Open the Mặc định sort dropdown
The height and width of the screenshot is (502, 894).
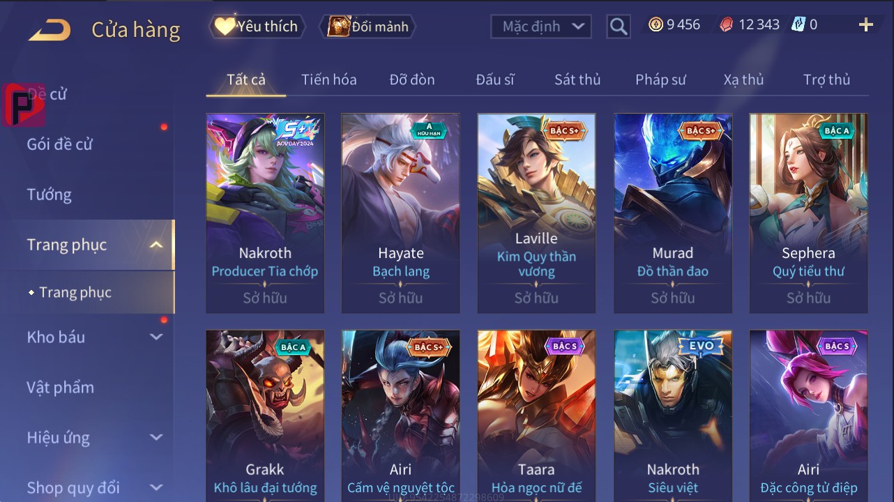pyautogui.click(x=541, y=26)
